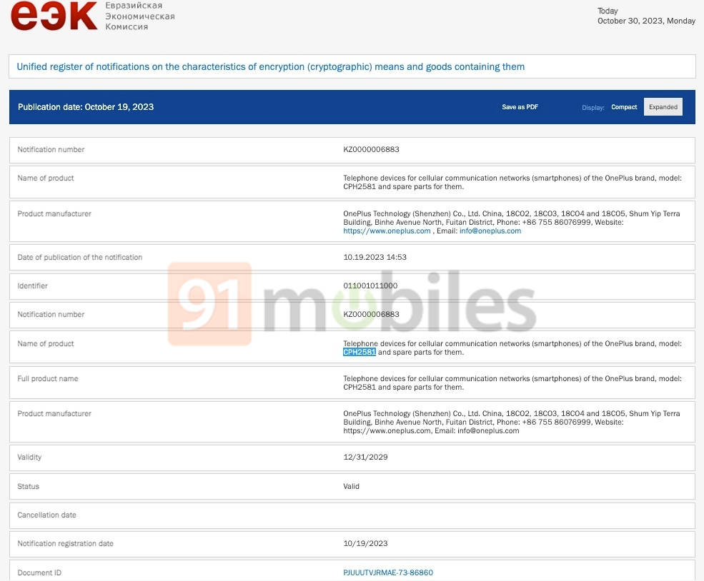Click today's date October 30, 2023 text
Screen dimensions: 704x581
(x=645, y=21)
